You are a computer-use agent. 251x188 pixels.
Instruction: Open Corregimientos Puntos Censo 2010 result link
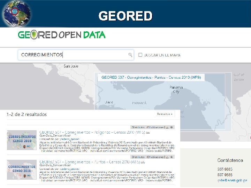(x=90, y=162)
